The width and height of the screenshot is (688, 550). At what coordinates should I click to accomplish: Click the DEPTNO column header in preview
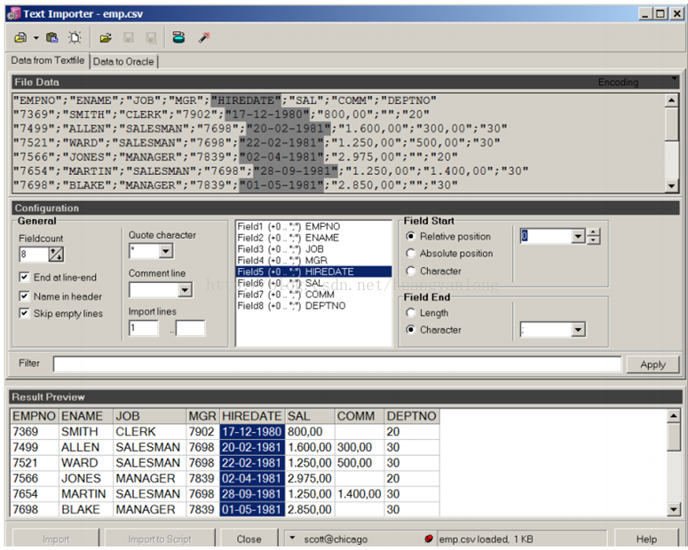412,416
